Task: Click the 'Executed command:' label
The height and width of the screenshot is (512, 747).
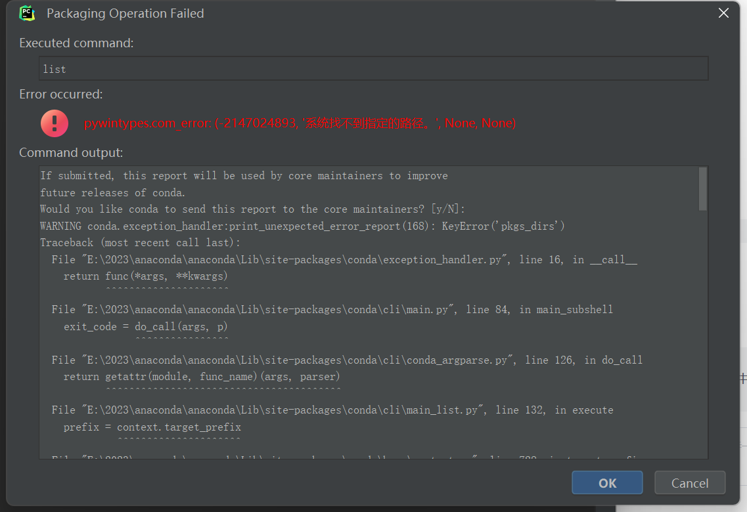Action: (76, 43)
